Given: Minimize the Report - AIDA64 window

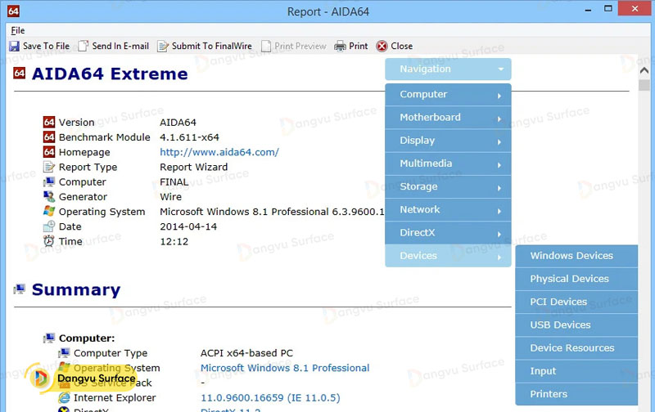Looking at the screenshot, I should pos(588,10).
